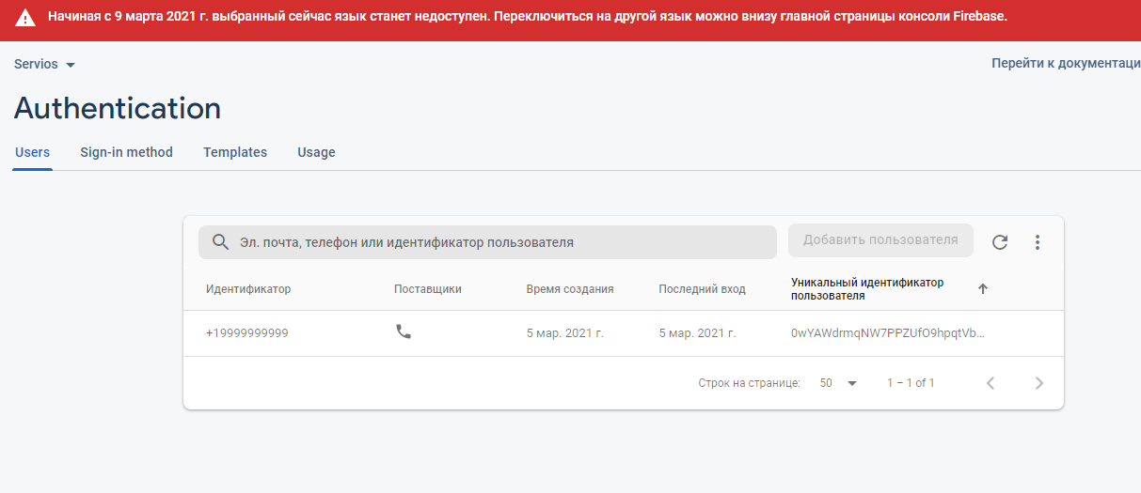Open the Usage tab
Screen dimensions: 1141x493
316,152
